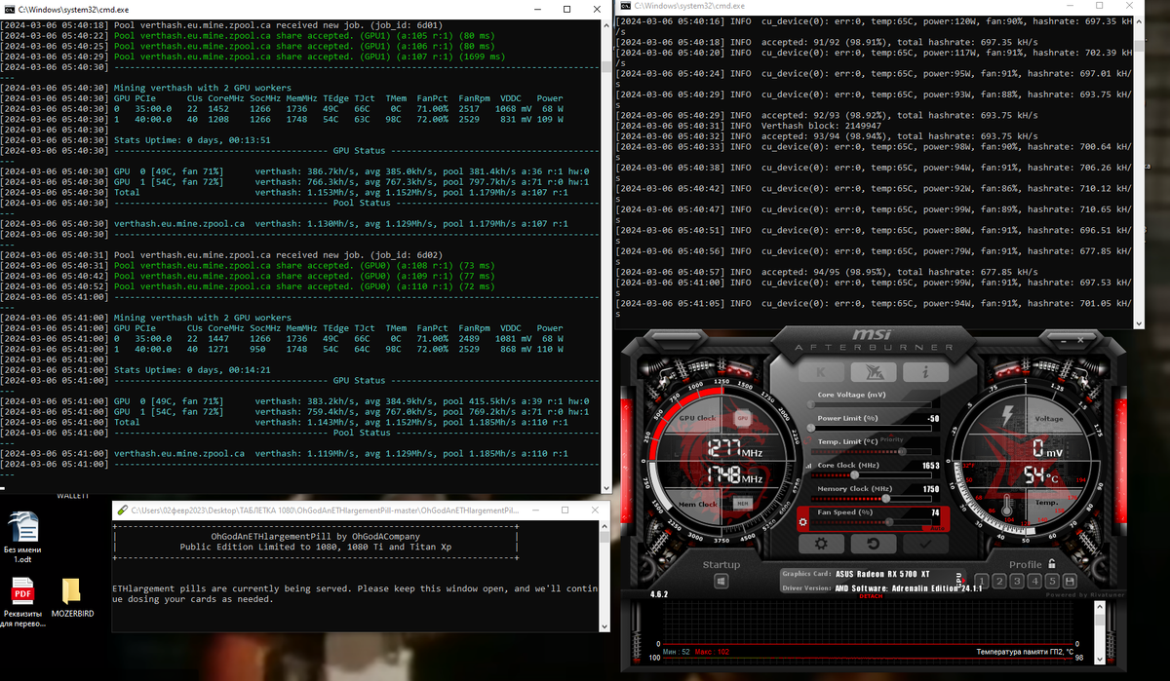The width and height of the screenshot is (1170, 681).
Task: Click the right cmd.exe window title icon
Action: pos(624,7)
